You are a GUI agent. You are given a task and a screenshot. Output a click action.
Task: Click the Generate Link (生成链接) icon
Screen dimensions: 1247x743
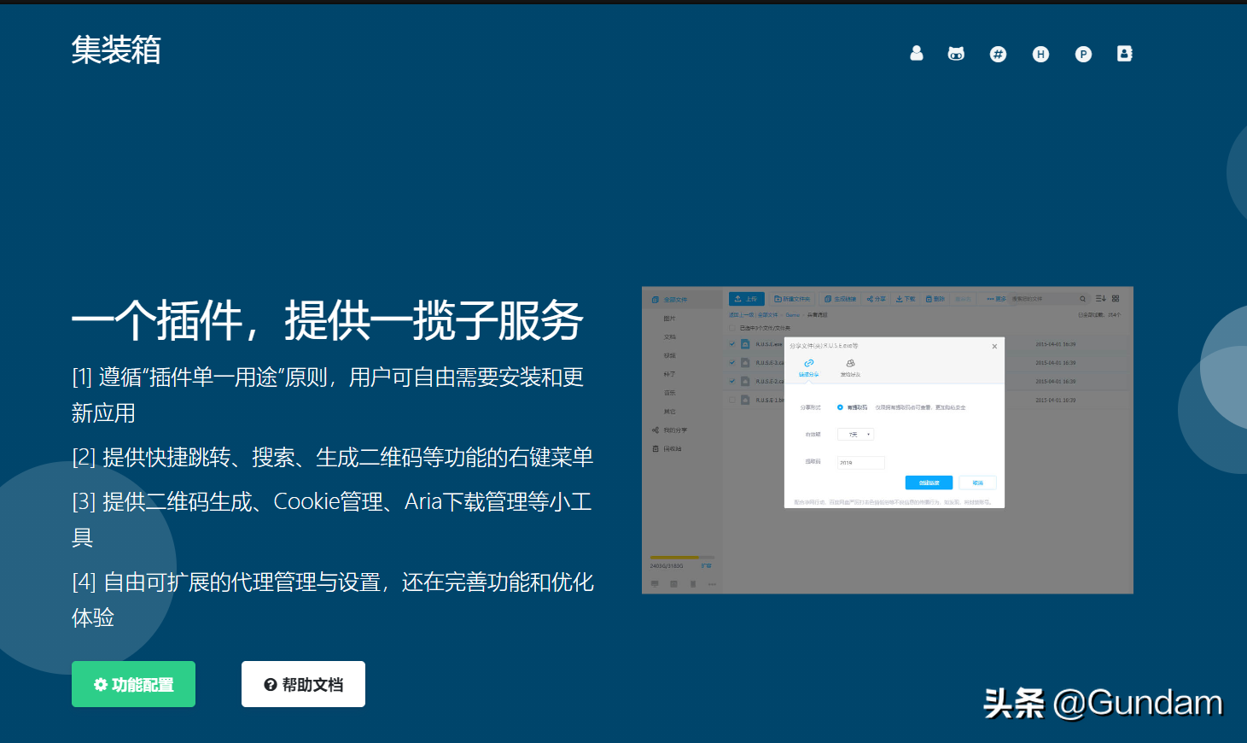(842, 299)
